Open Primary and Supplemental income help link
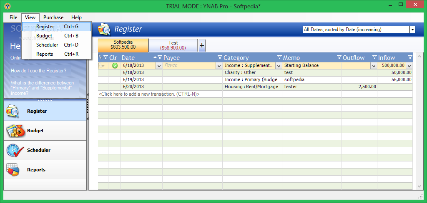 pyautogui.click(x=42, y=88)
